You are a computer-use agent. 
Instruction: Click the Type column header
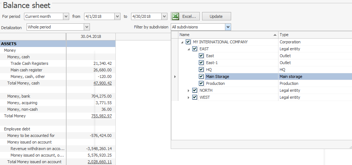(x=315, y=35)
